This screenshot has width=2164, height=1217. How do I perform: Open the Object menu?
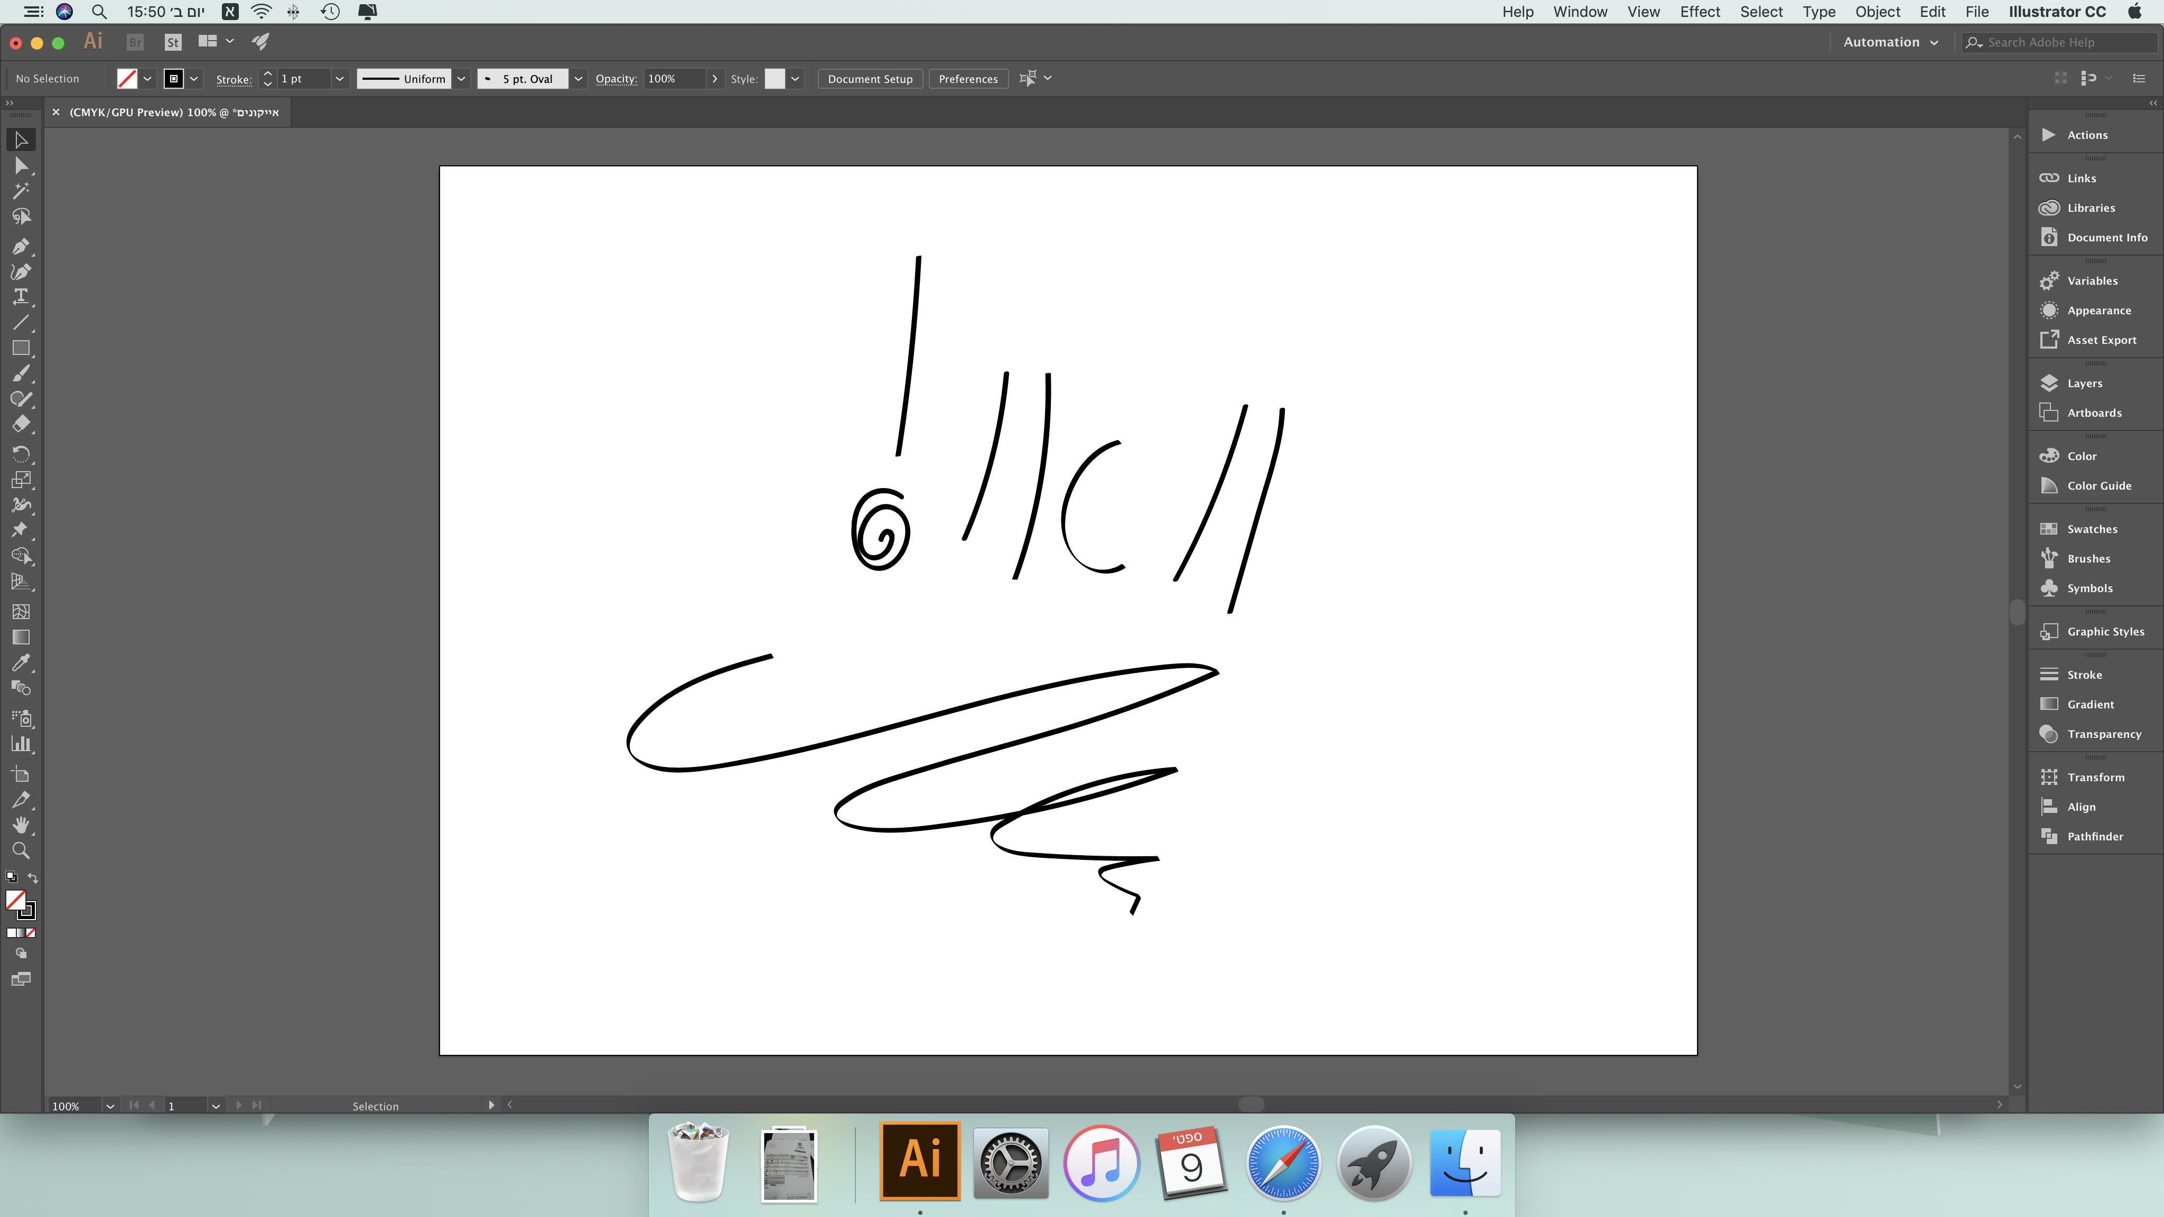coord(1878,12)
